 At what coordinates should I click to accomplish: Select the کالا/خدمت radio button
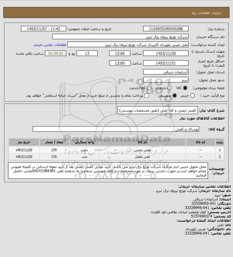(149, 88)
